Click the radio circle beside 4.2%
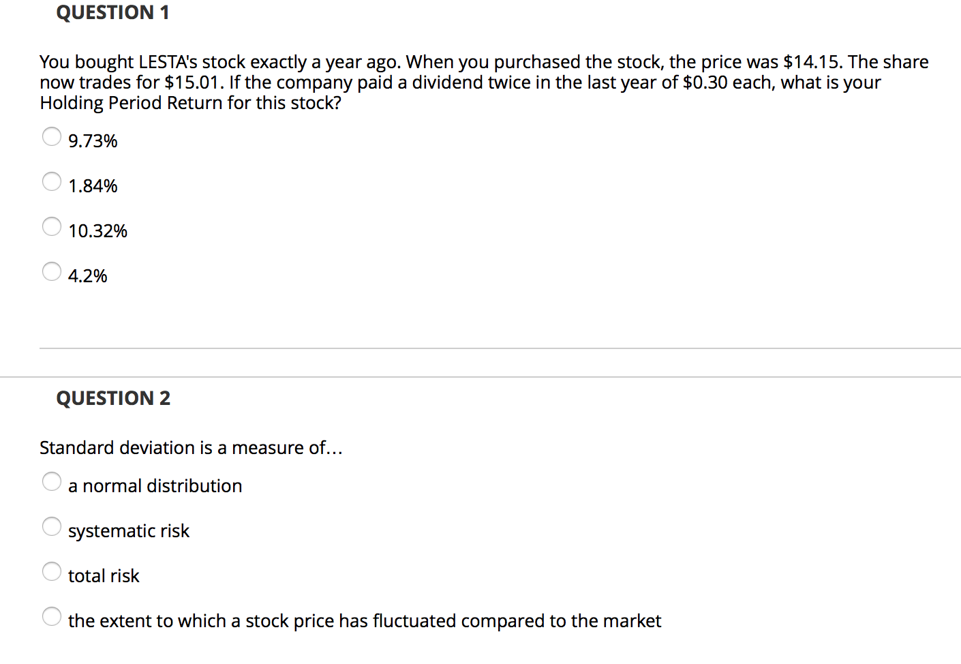 pyautogui.click(x=52, y=271)
